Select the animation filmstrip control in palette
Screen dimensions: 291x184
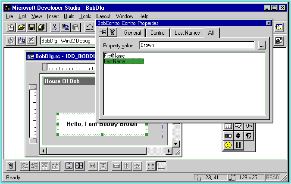click(238, 145)
